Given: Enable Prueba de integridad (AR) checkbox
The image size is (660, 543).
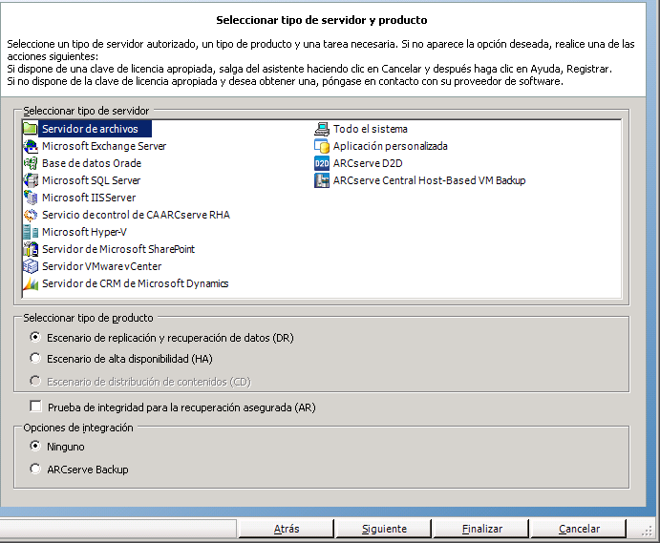Looking at the screenshot, I should (x=35, y=407).
